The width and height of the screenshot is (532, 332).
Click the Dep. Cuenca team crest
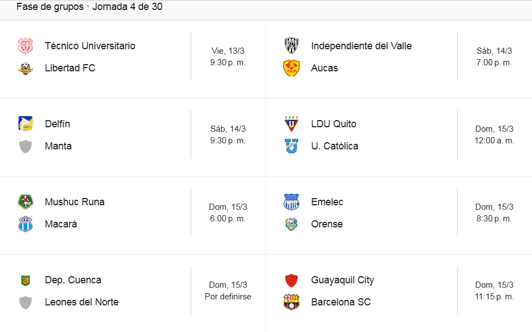(25, 280)
